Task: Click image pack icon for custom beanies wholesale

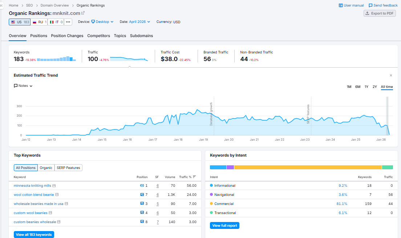Action: pos(142,222)
